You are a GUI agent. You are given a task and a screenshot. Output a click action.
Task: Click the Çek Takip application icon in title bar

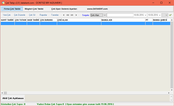coord(3,3)
